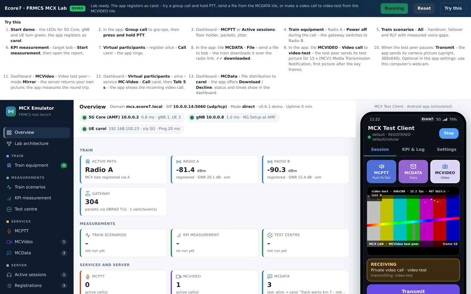471x294 pixels.
Task: Click the Train Scenarios card pulse icon
Action: click(88, 235)
